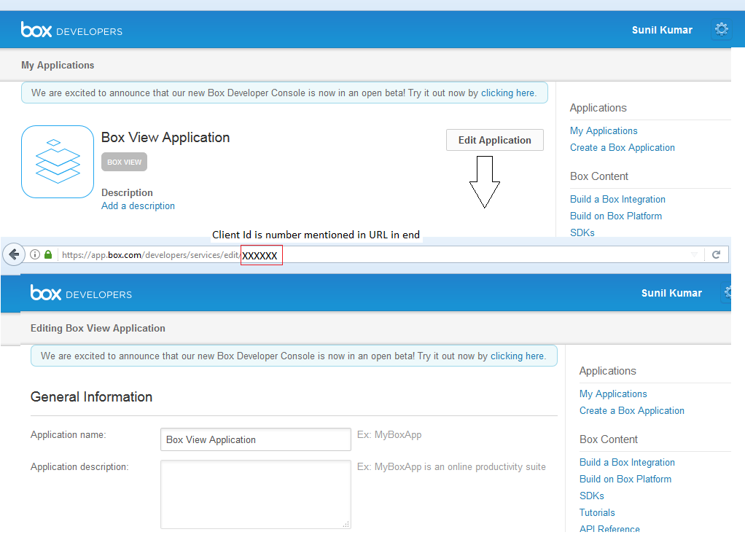Click Build a Box Integration
Screen dimensions: 745x540
617,199
